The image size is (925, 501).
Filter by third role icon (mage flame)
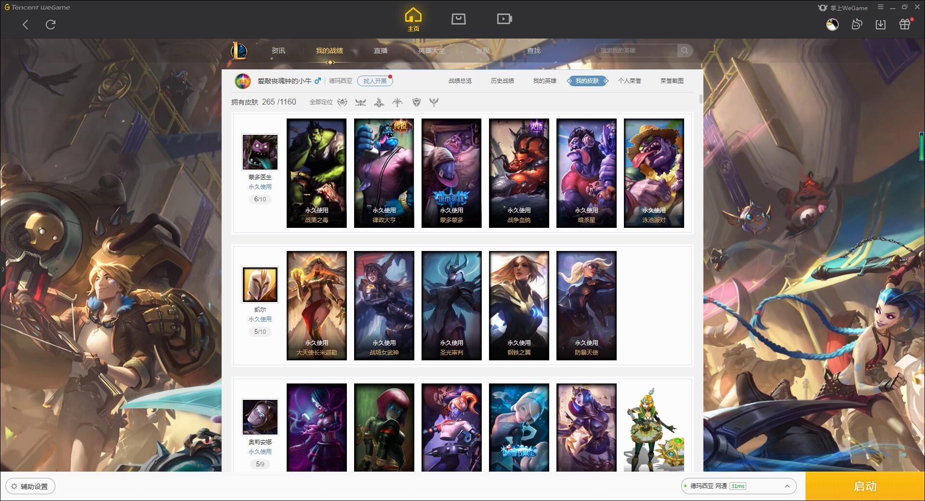click(379, 102)
